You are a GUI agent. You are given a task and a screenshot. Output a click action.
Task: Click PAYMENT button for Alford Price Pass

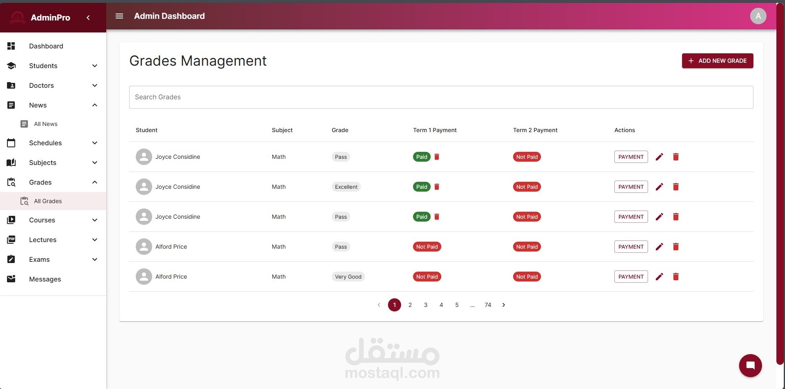click(x=631, y=247)
